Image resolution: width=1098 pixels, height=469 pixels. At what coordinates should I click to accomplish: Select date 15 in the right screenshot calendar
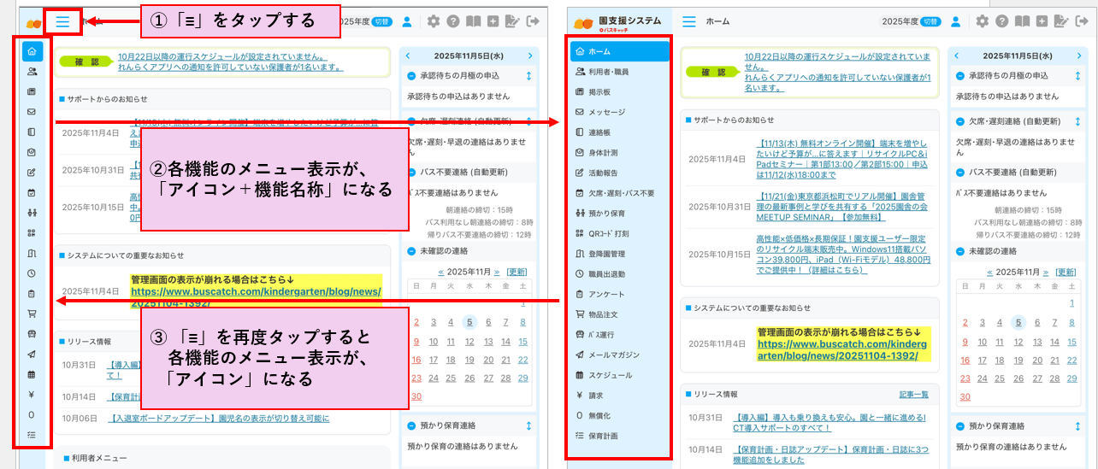tap(1072, 341)
